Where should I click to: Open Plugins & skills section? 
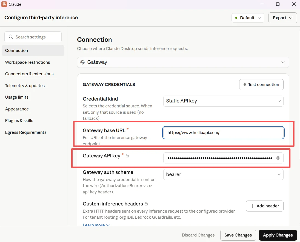[x=19, y=120]
